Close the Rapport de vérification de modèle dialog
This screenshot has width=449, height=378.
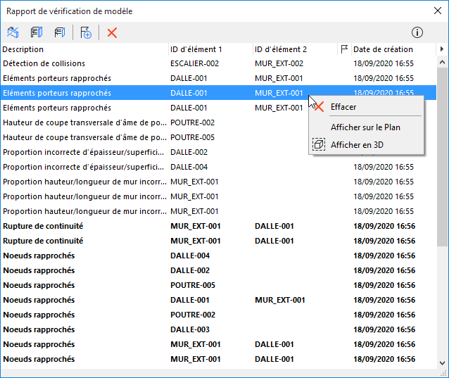(437, 11)
